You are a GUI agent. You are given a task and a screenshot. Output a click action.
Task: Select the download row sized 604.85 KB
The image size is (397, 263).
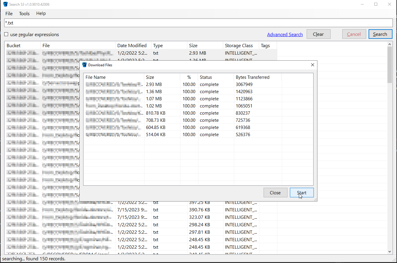click(x=198, y=127)
